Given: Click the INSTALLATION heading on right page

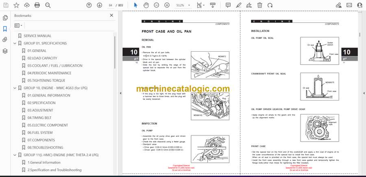Looking at the screenshot, I should [260, 31].
